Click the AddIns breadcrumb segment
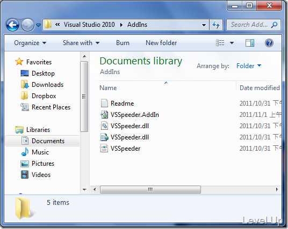This screenshot has width=288, height=229. click(x=137, y=25)
